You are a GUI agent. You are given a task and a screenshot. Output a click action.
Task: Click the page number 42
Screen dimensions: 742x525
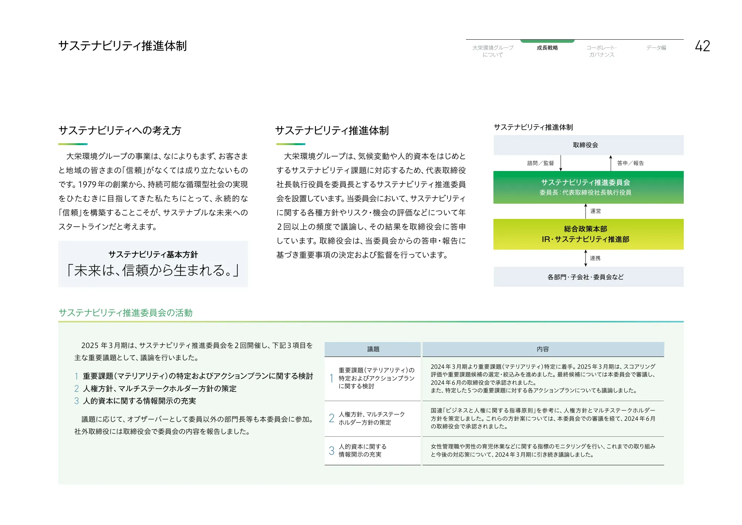pos(702,46)
